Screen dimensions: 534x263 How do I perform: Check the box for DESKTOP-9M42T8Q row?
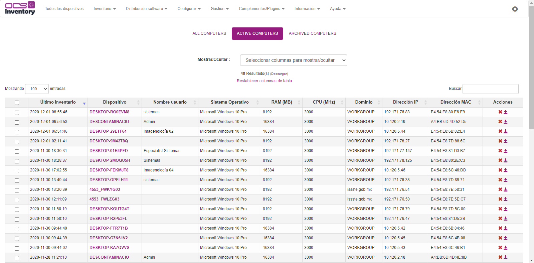tap(17, 141)
